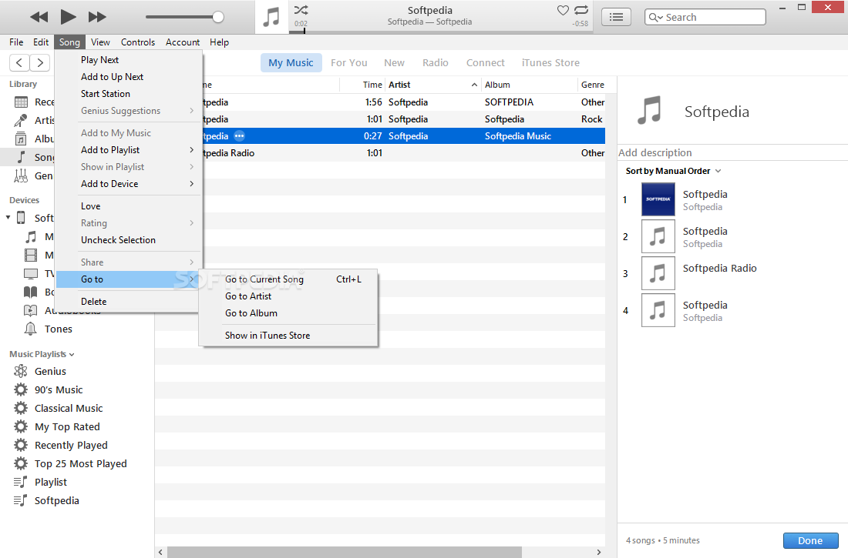Image resolution: width=848 pixels, height=558 pixels.
Task: Open device TV Shows screen icon
Action: coord(32,274)
